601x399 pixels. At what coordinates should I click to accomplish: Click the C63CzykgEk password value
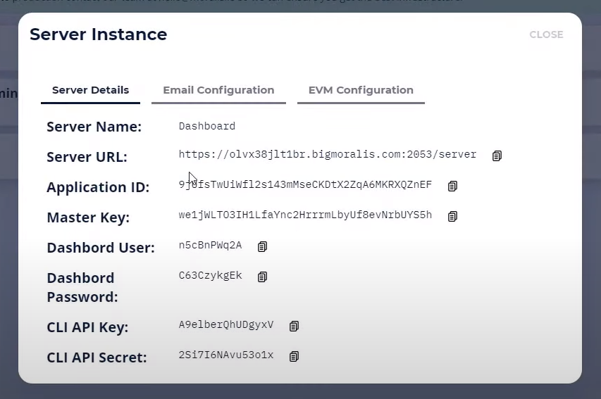coord(210,275)
